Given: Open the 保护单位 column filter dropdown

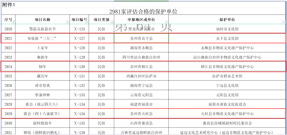Looking at the screenshot, I should (283, 22).
